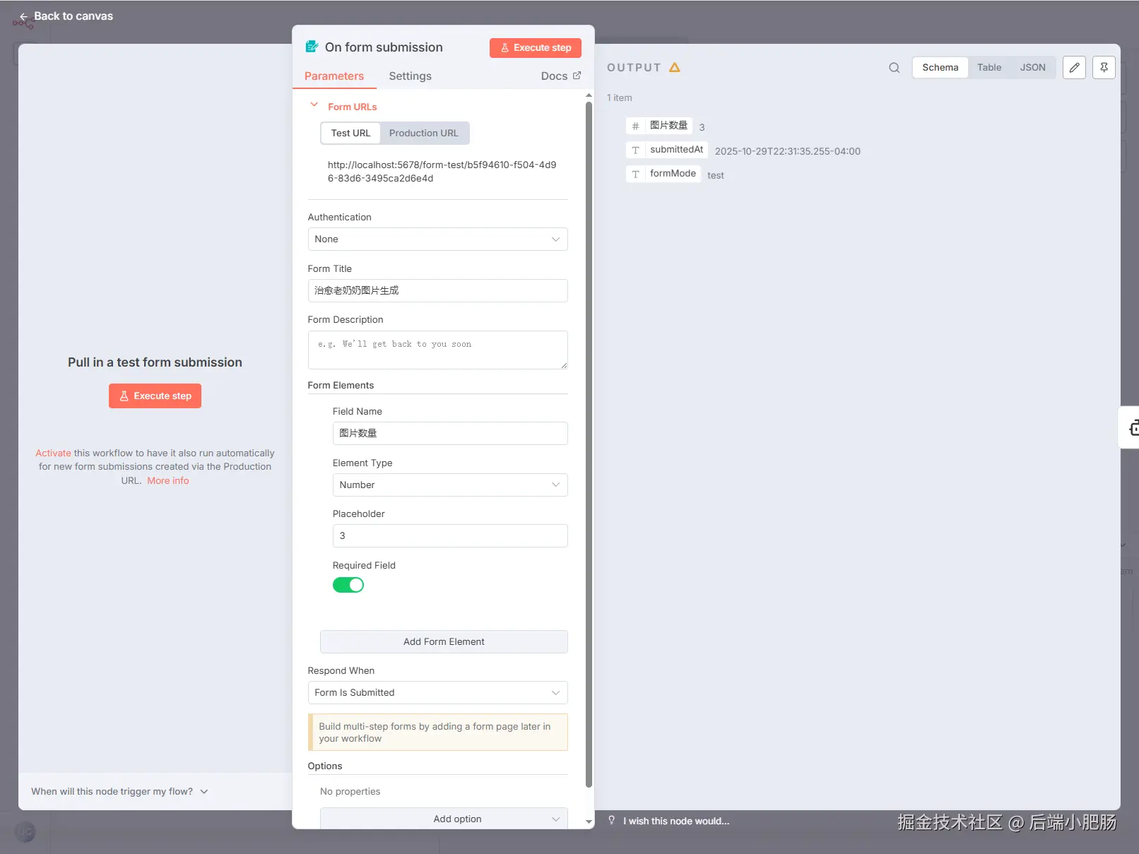Click the output warning triangle icon
This screenshot has width=1139, height=854.
675,67
